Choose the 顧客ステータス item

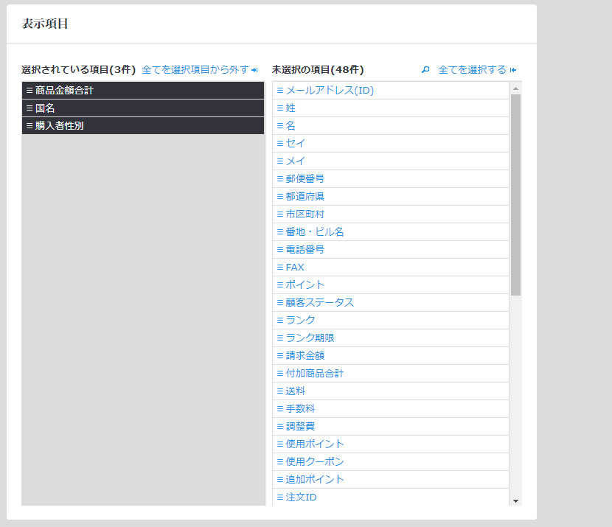coord(320,303)
